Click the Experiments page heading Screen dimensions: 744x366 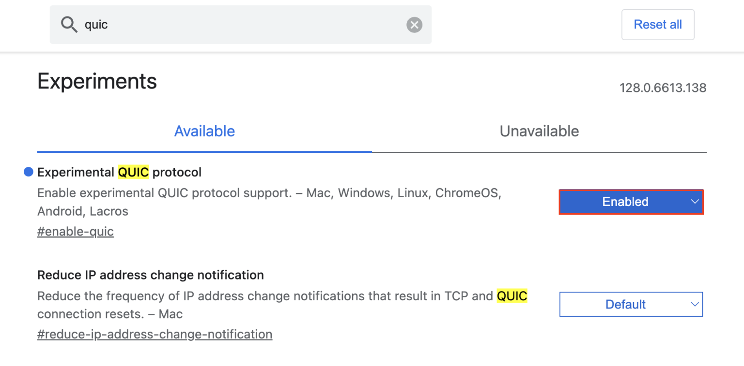click(97, 81)
